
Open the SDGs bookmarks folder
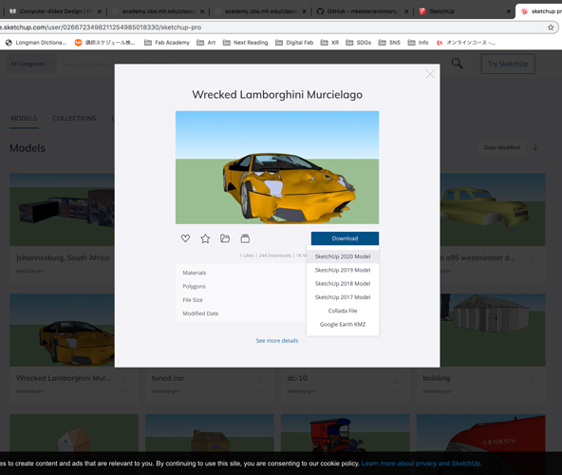tap(359, 43)
